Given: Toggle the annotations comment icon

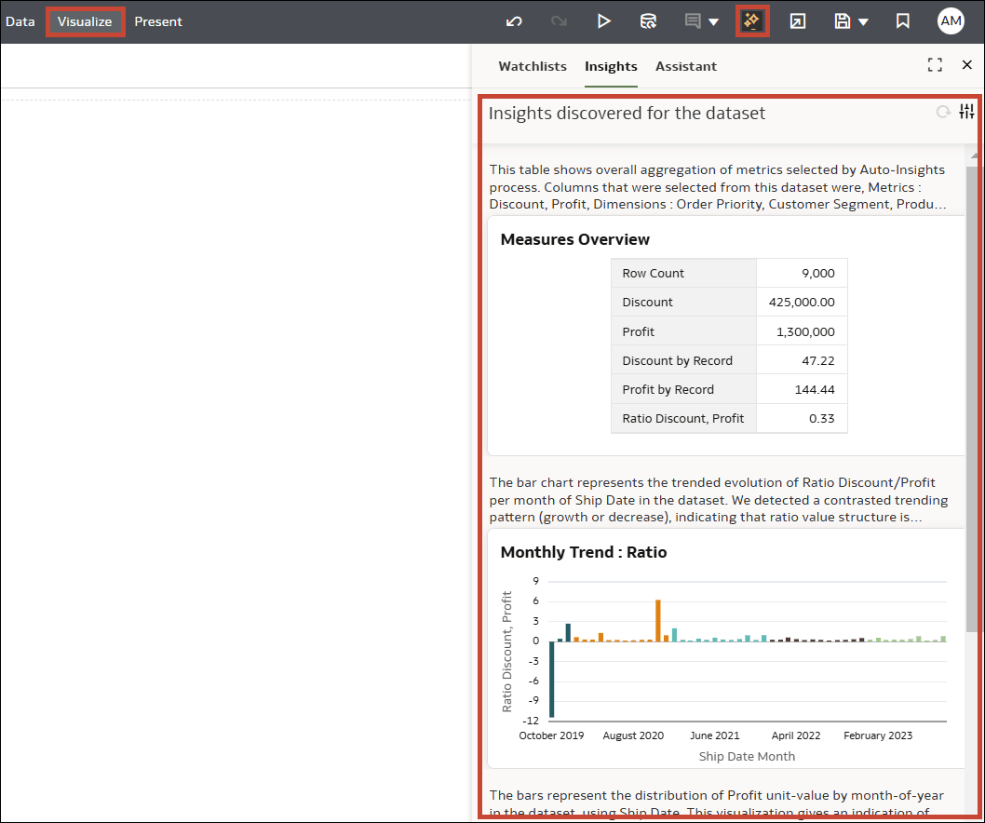Looking at the screenshot, I should 694,20.
